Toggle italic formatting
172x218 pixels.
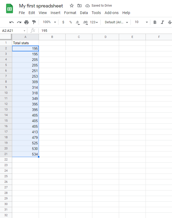[162, 22]
